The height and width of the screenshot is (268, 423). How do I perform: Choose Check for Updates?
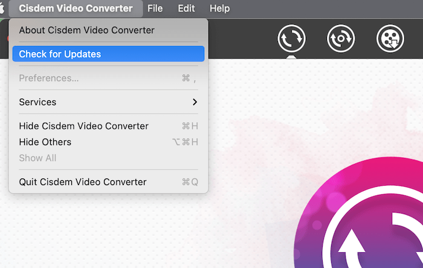[x=60, y=54]
